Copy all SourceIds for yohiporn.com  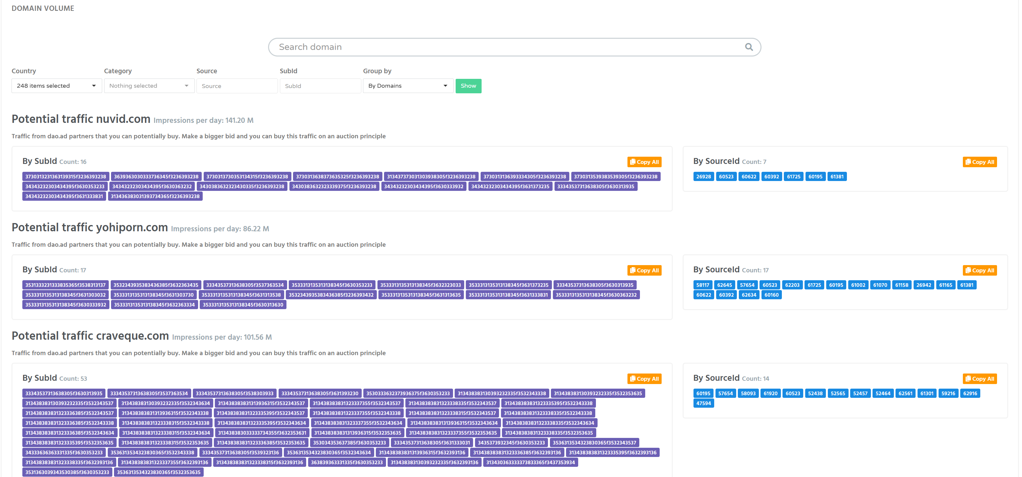pyautogui.click(x=980, y=270)
